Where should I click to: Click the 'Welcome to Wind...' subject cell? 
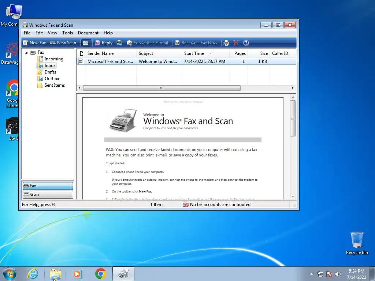click(158, 61)
